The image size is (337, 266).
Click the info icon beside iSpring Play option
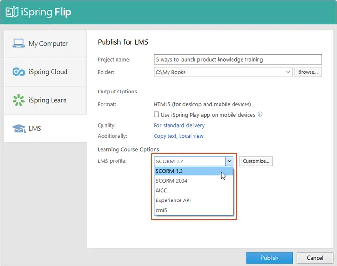pos(260,114)
